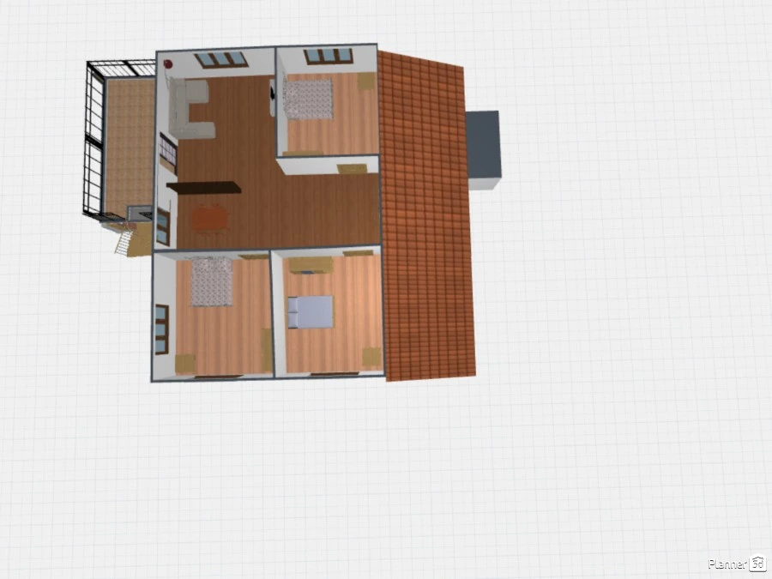Select nightstand in bottom-right bedroom corner
This screenshot has height=579, width=772.
(x=371, y=356)
